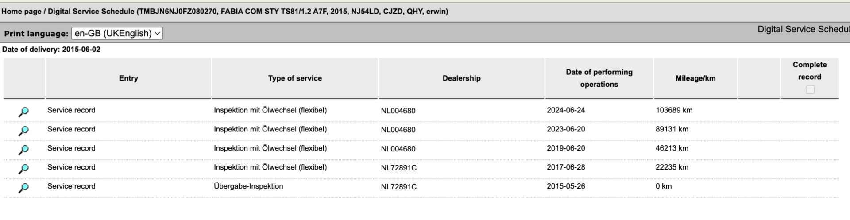Select dealership NL72891C in the 2017 row
The width and height of the screenshot is (850, 220).
[398, 168]
